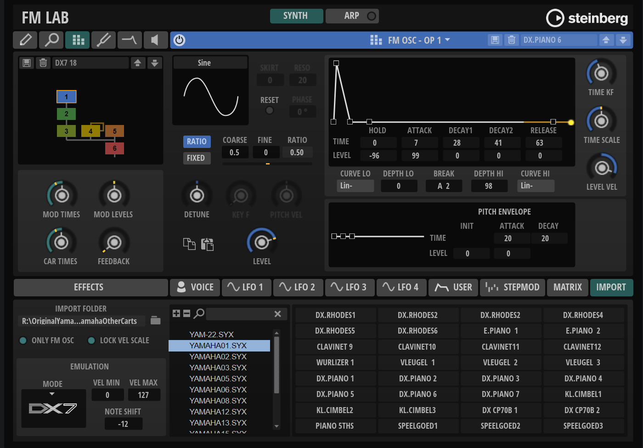Open the LFO 1 tab
This screenshot has width=643, height=448.
coord(247,287)
